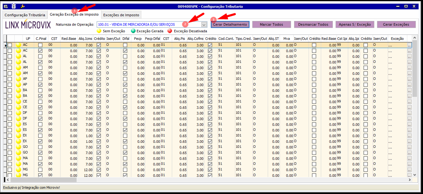
Task: Toggle C.Final checkbox in the second AC row
Action: click(x=40, y=50)
